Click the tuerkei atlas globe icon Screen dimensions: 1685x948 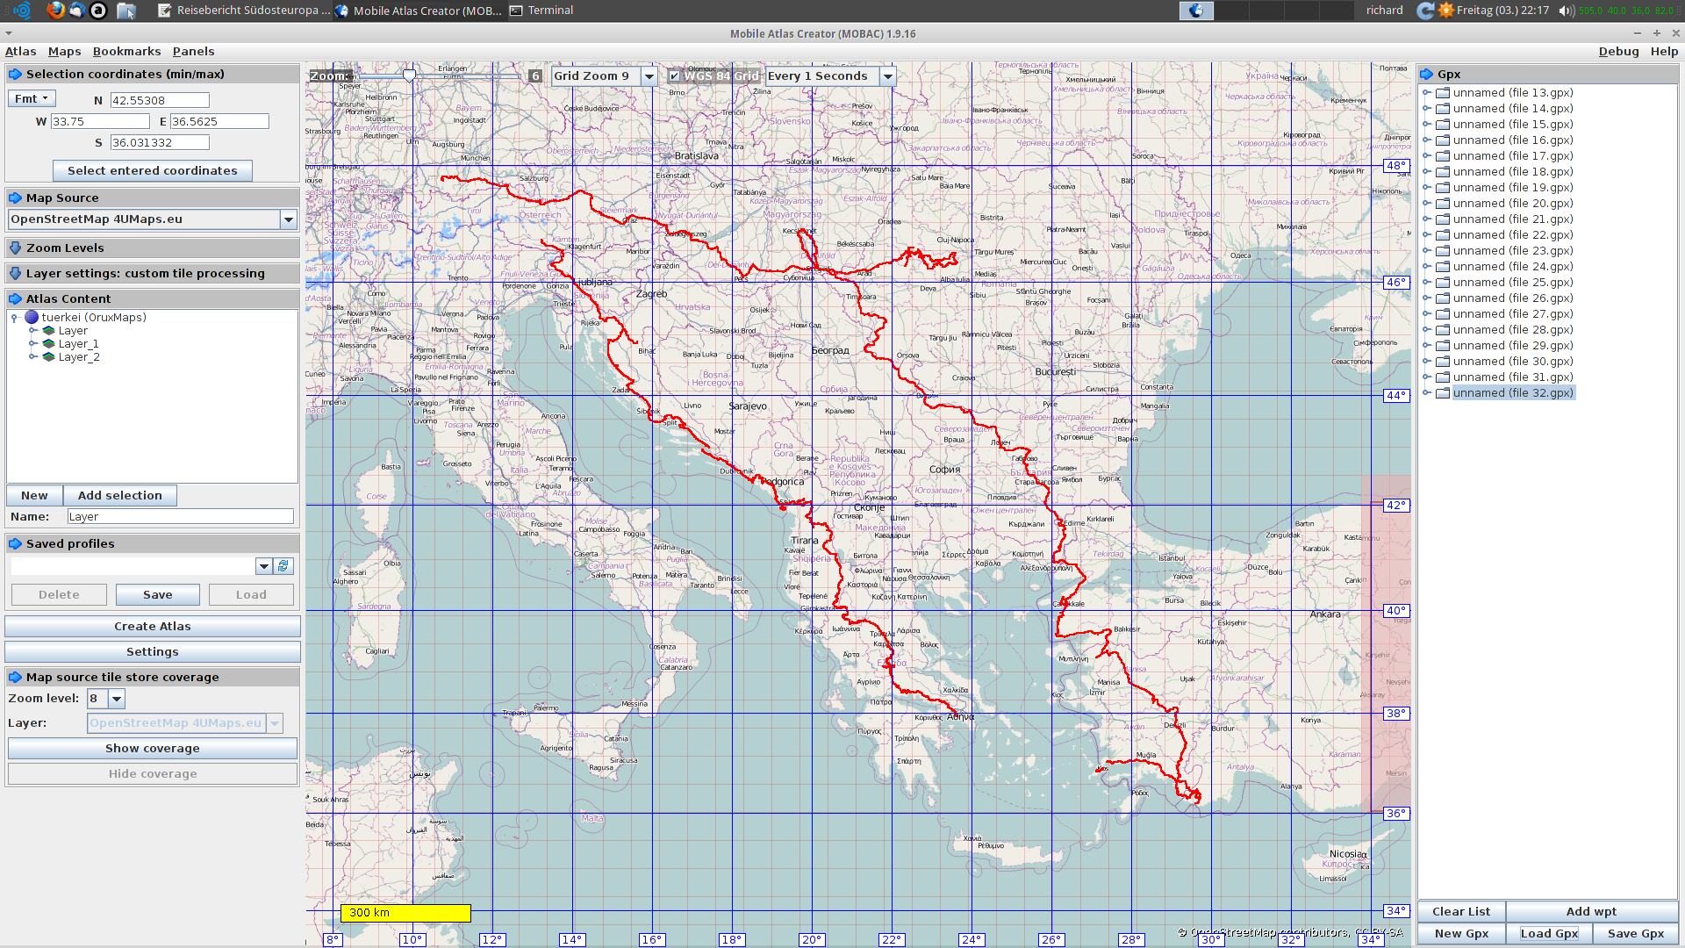pos(32,318)
